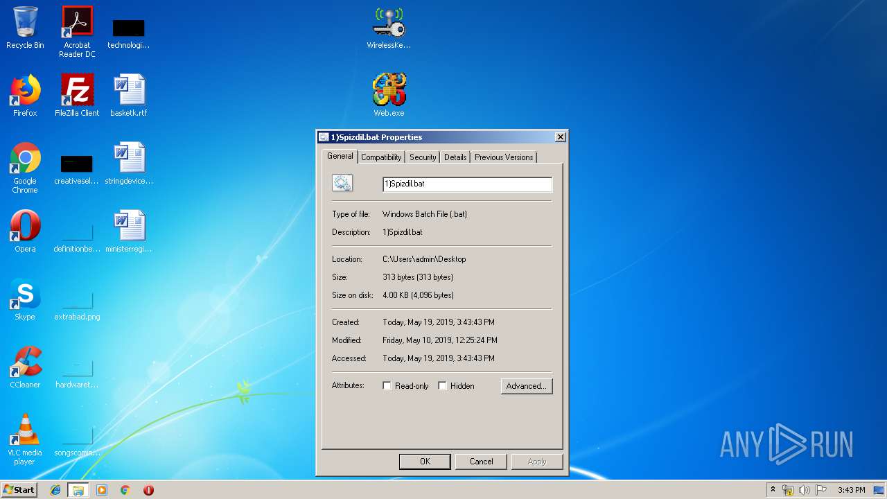Click the location text C:\Users\admin\Desktop
This screenshot has width=887, height=499.
tap(424, 259)
